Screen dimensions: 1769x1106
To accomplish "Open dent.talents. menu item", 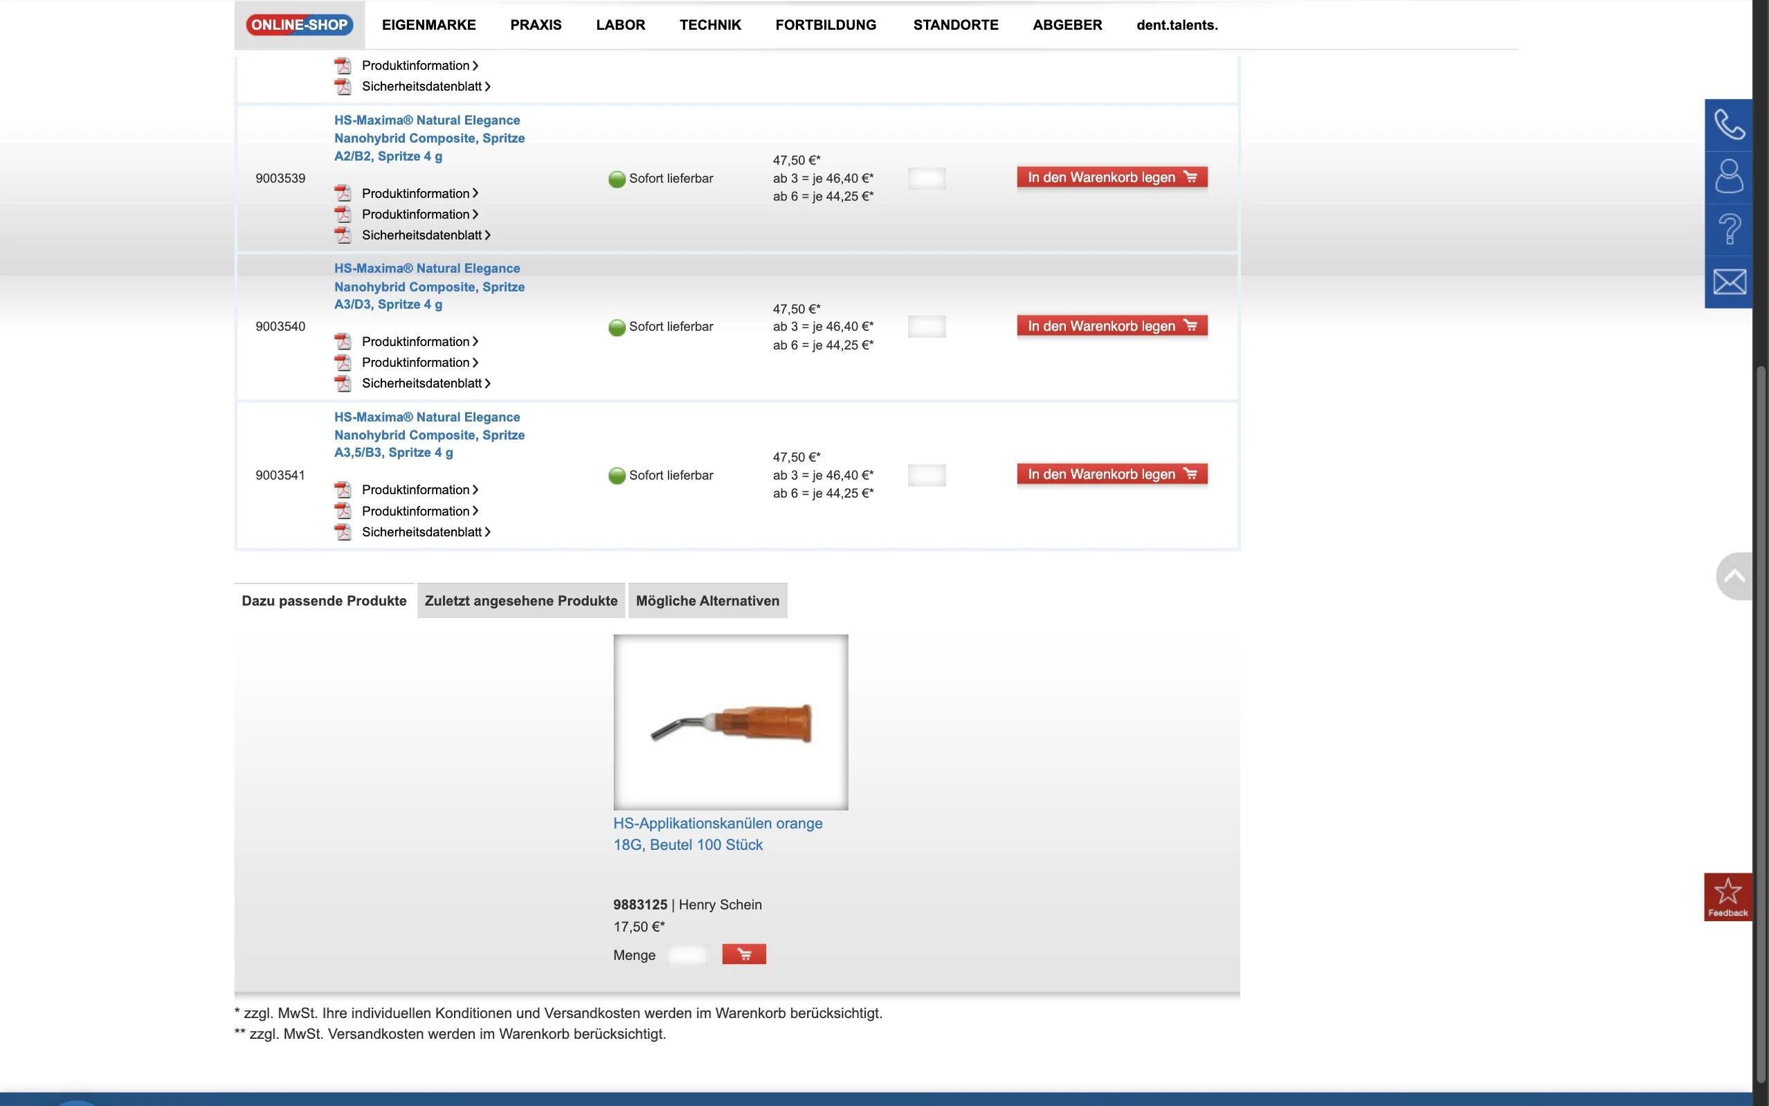I will coord(1177,25).
